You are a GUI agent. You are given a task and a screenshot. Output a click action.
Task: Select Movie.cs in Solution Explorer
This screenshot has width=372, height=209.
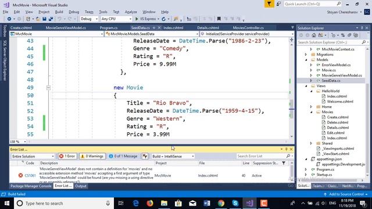point(328,70)
